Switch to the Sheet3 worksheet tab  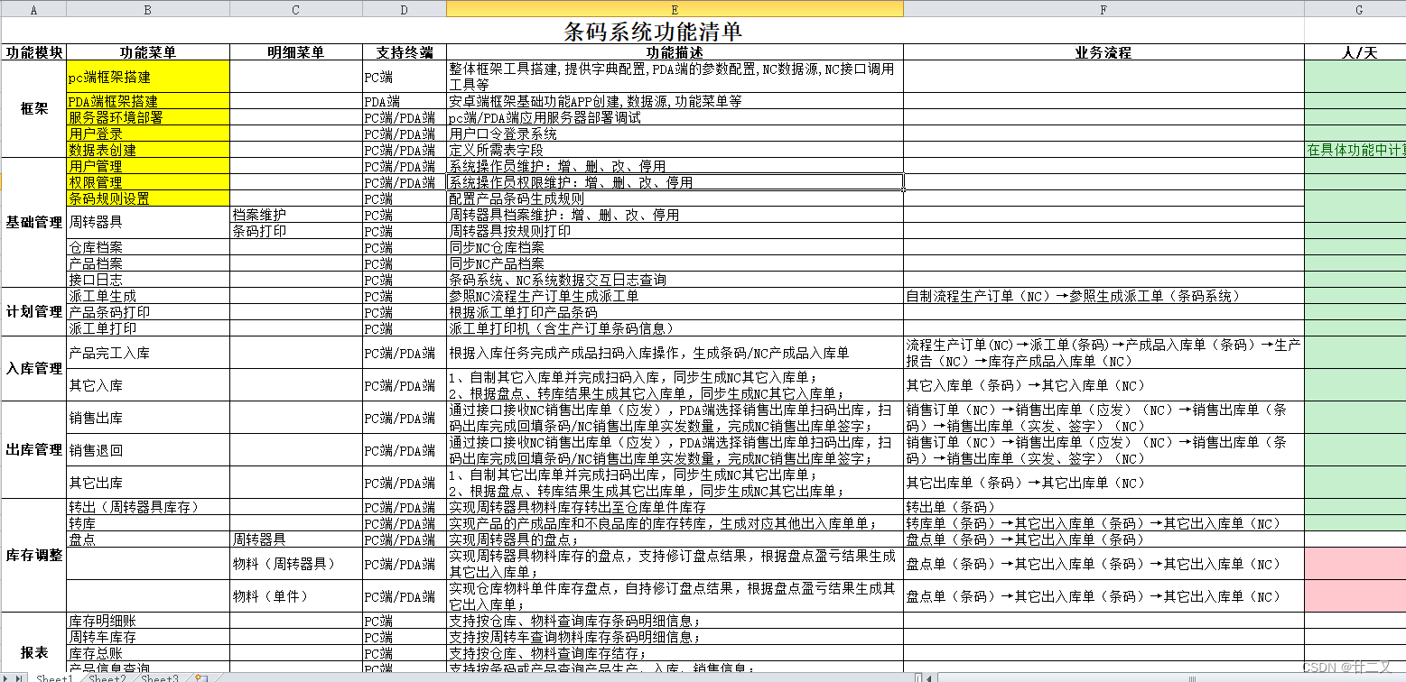click(x=160, y=677)
